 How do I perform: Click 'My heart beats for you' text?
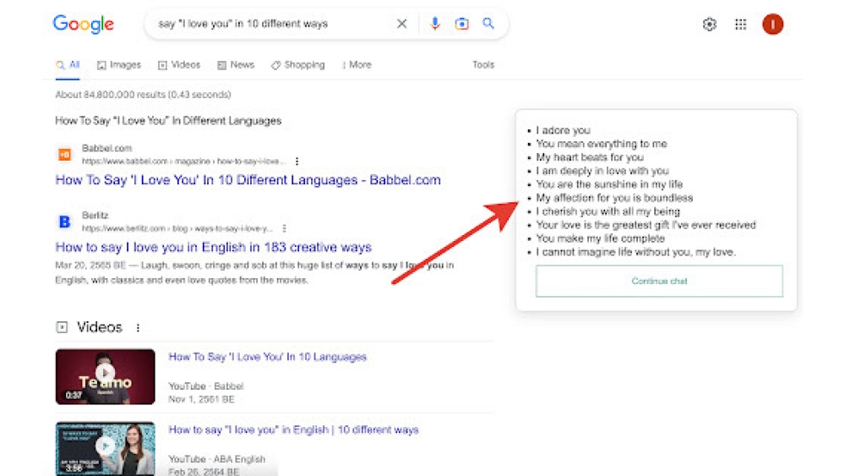point(590,157)
